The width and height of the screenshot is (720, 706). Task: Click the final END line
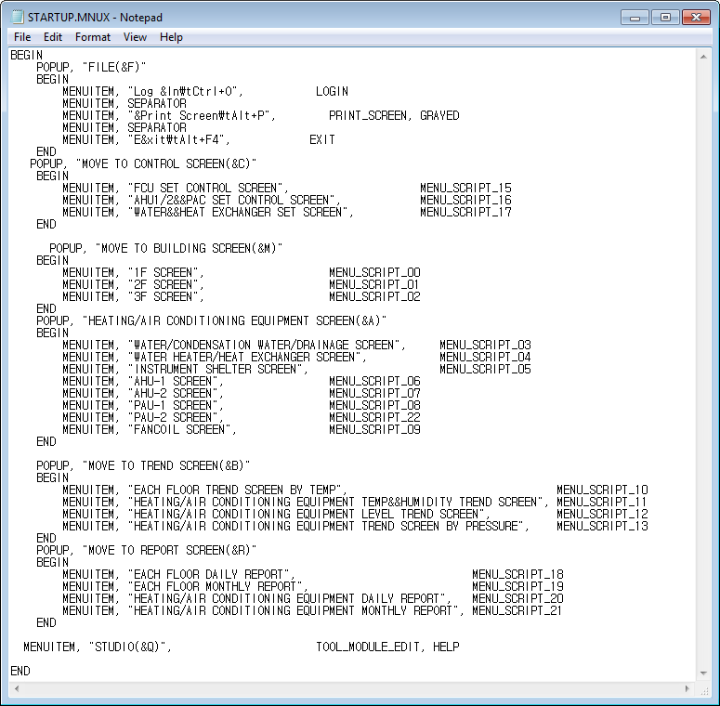point(20,671)
